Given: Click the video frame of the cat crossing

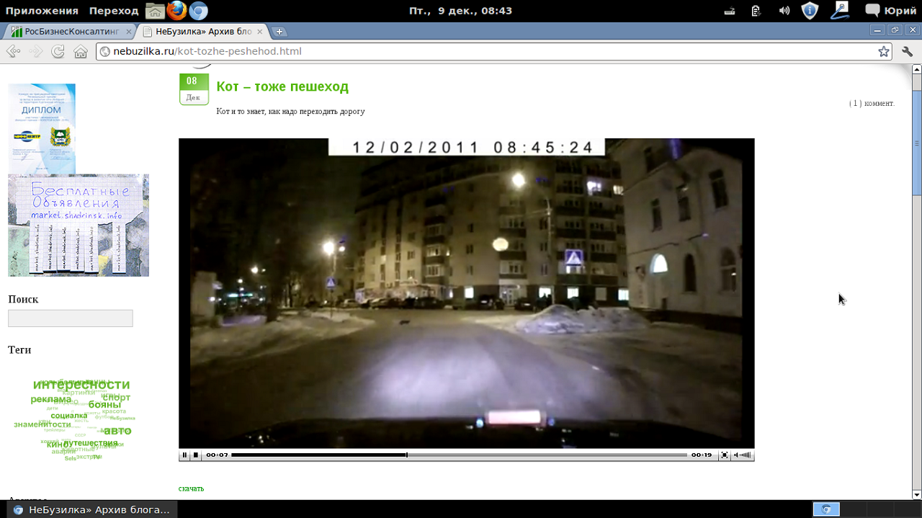Looking at the screenshot, I should coord(466,293).
